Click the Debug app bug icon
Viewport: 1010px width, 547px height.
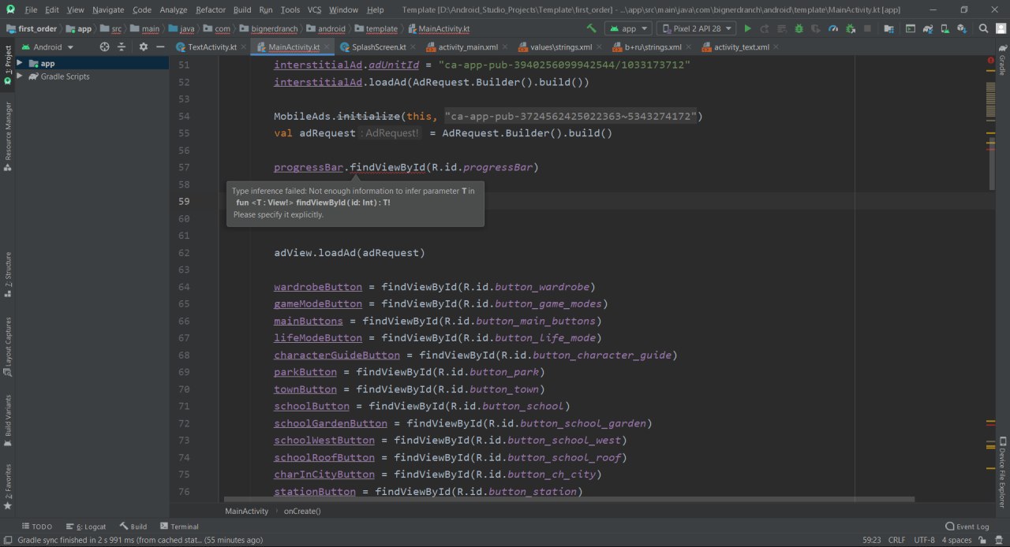click(x=799, y=28)
